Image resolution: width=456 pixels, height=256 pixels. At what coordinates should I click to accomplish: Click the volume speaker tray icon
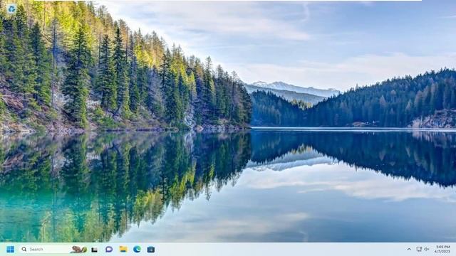(x=426, y=250)
